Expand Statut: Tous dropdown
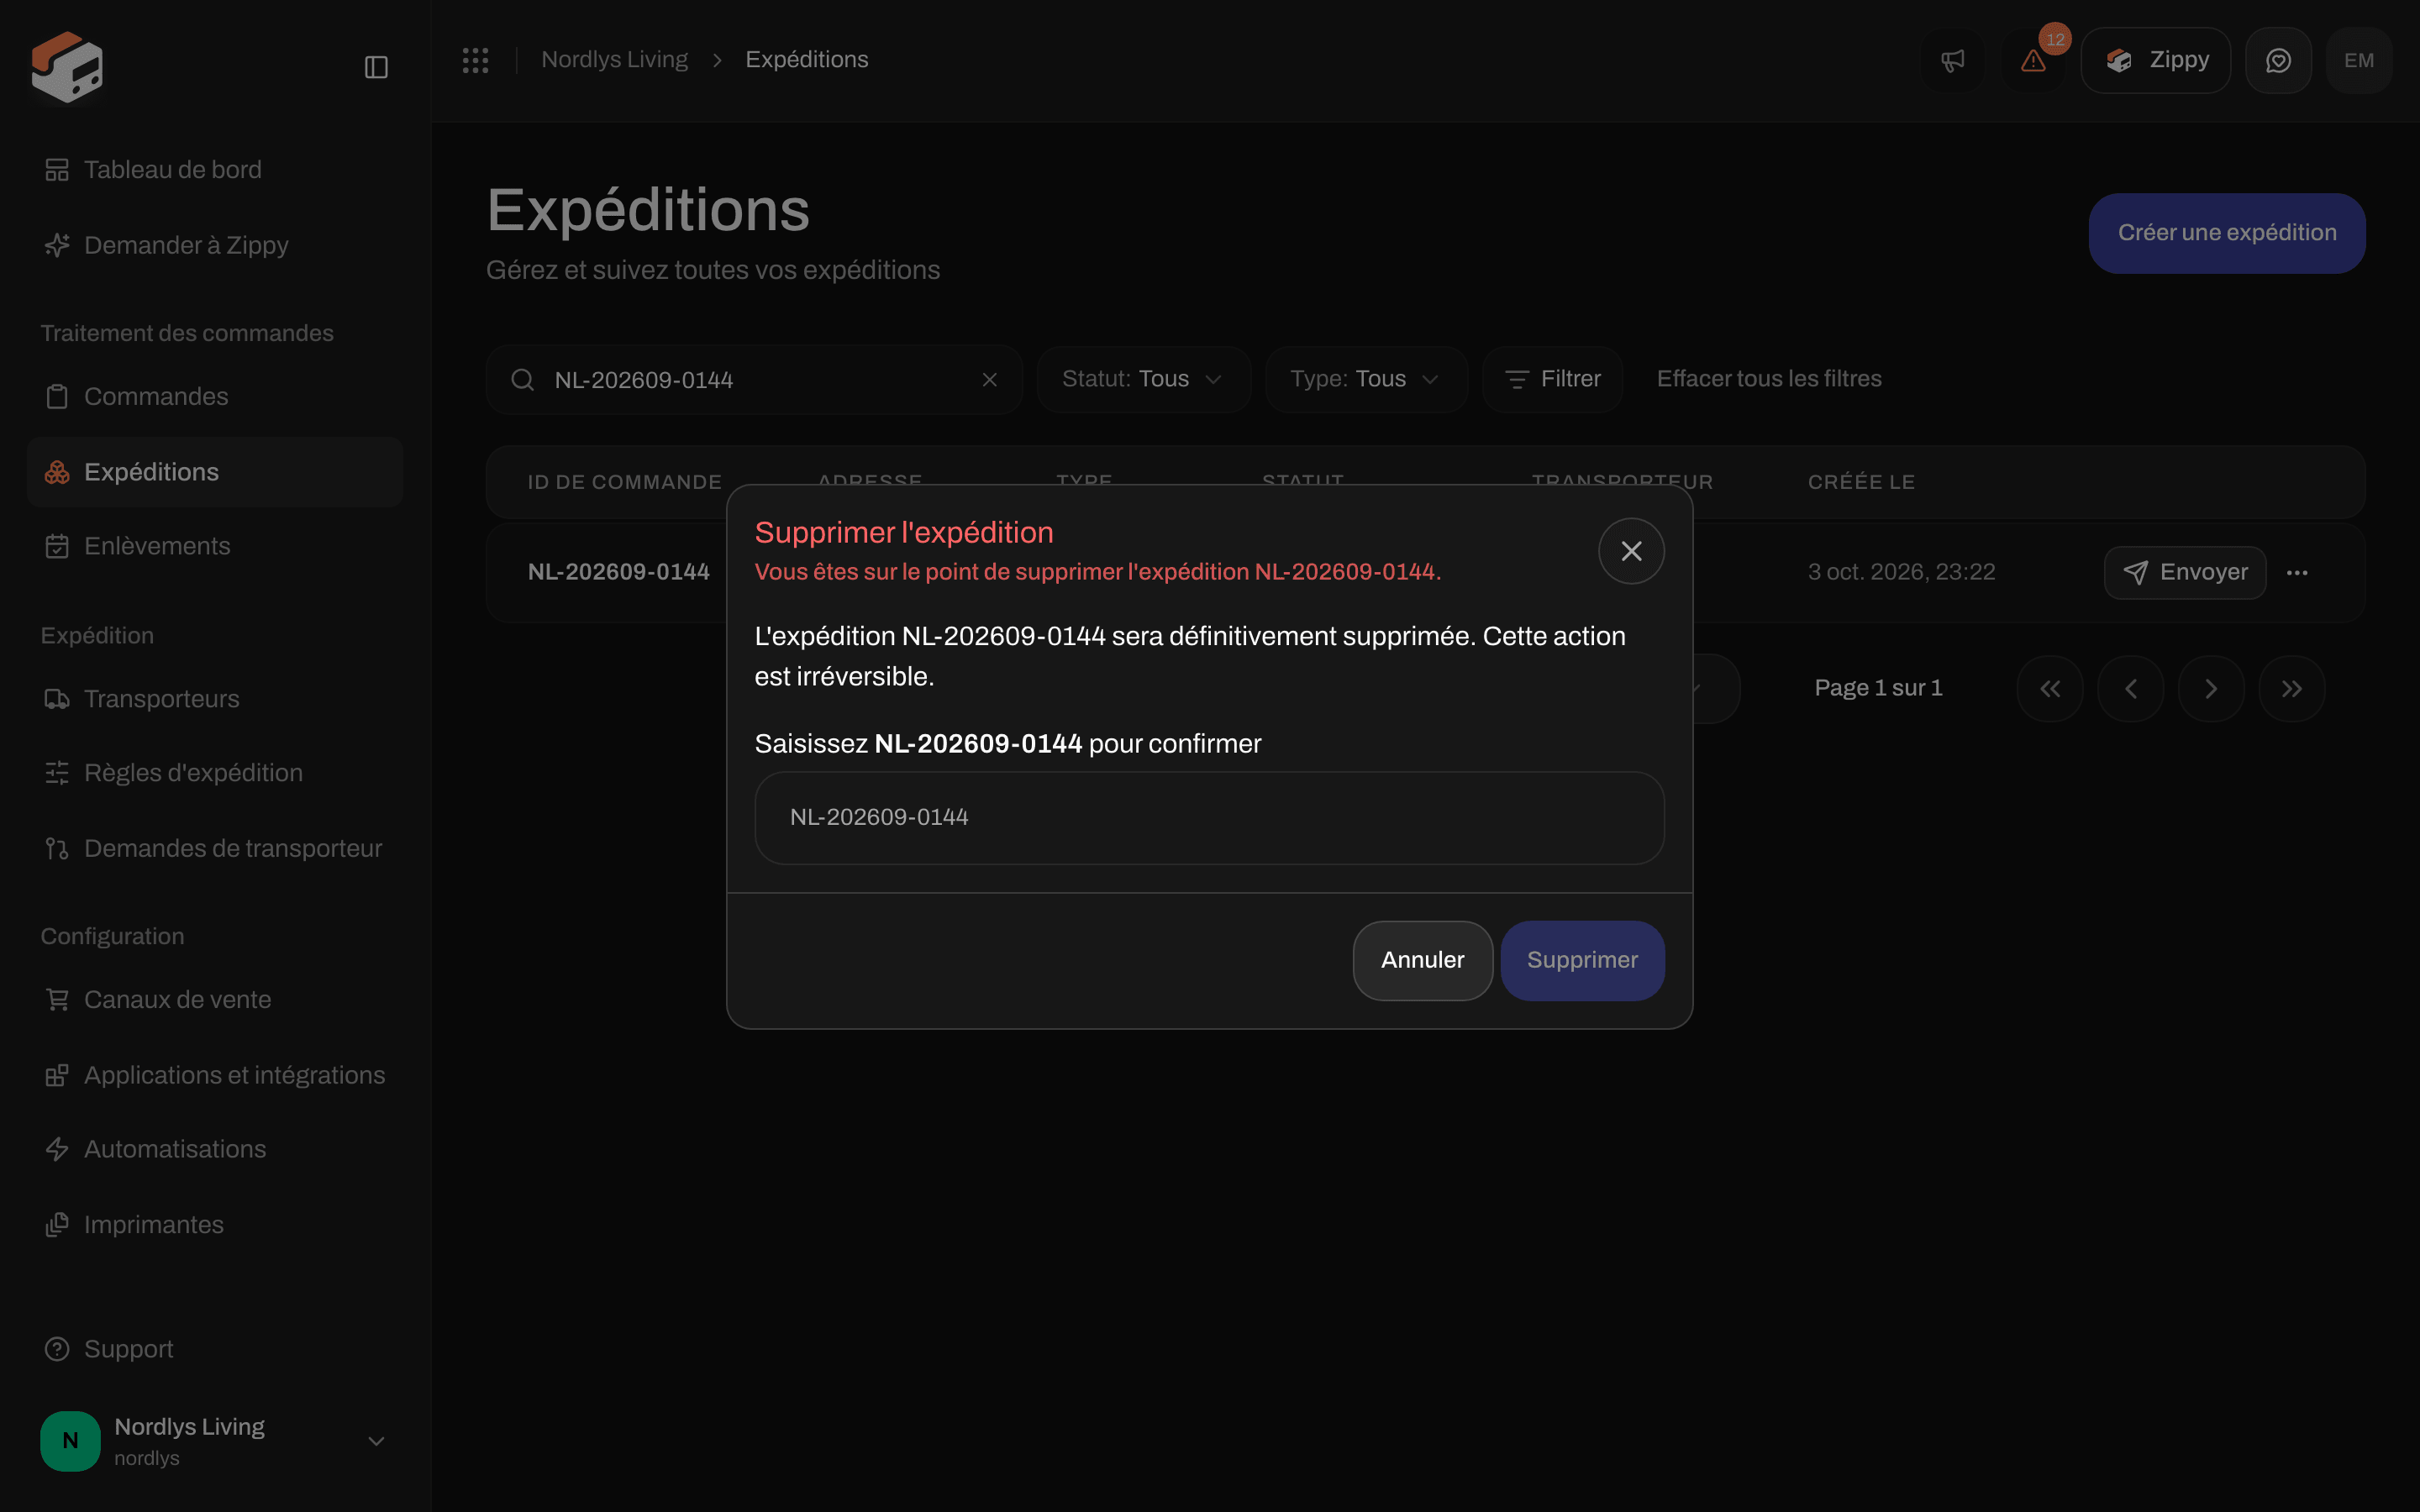This screenshot has height=1512, width=2420. tap(1144, 380)
